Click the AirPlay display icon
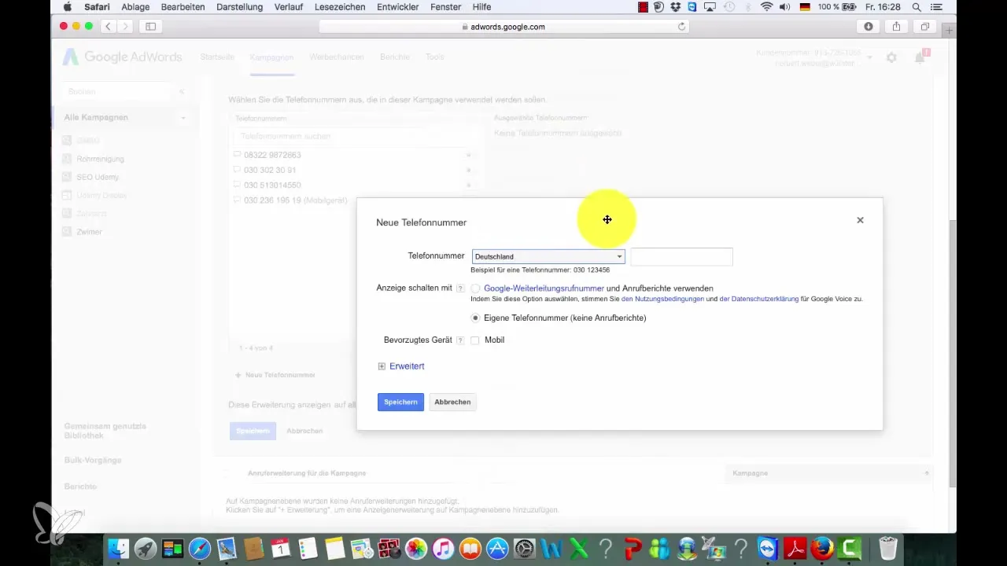This screenshot has height=566, width=1007. tap(710, 7)
